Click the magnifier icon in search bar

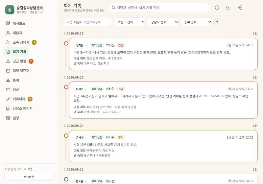[113, 8]
